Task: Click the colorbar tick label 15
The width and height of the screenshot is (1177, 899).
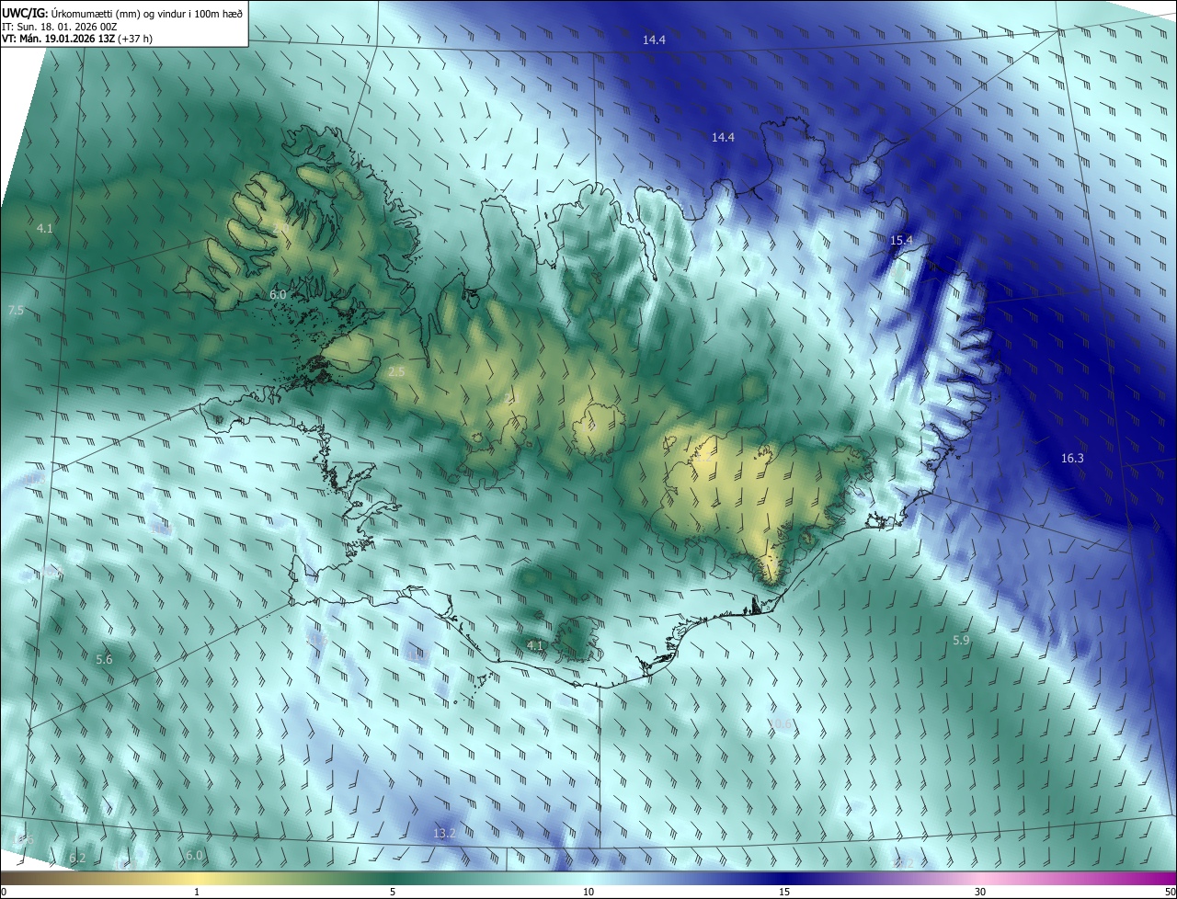Action: (x=784, y=892)
